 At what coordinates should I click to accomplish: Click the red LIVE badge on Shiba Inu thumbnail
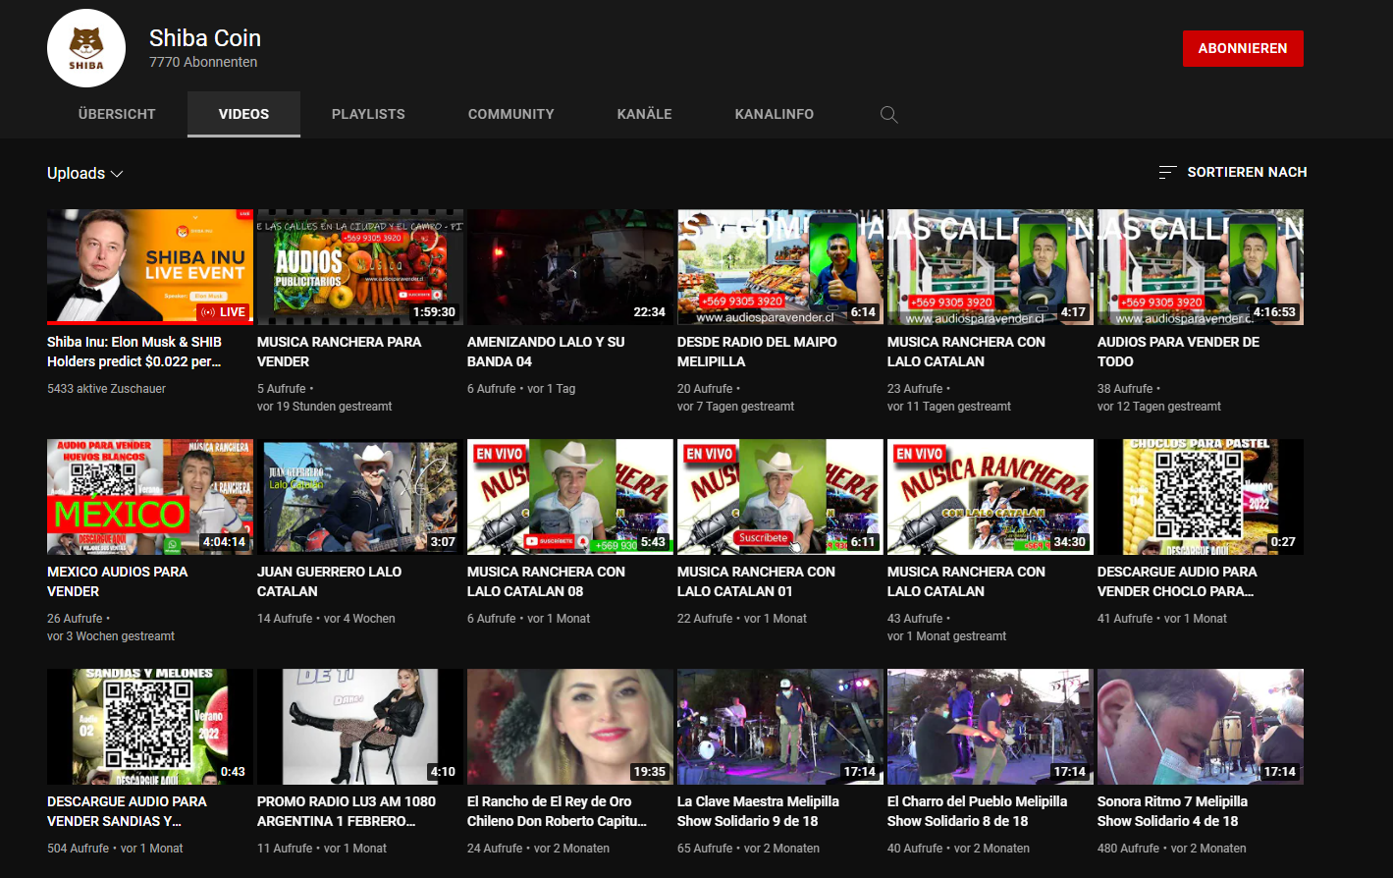coord(224,312)
